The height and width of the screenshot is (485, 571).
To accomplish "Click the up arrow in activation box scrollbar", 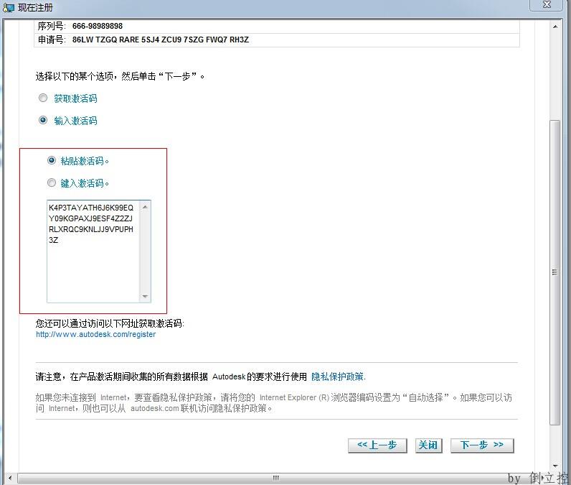I will 145,207.
